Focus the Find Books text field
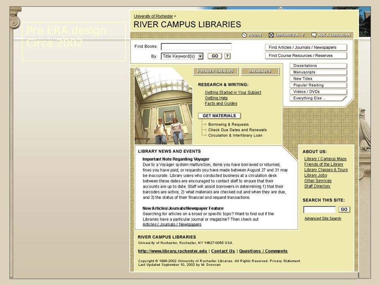This screenshot has height=285, width=380. pyautogui.click(x=196, y=47)
